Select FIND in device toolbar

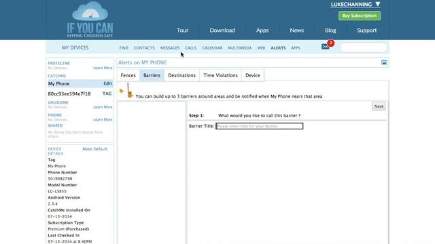[124, 48]
